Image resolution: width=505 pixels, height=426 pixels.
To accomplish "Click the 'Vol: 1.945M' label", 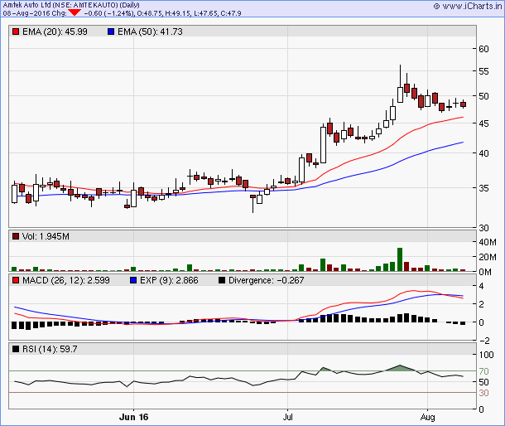I will point(46,236).
